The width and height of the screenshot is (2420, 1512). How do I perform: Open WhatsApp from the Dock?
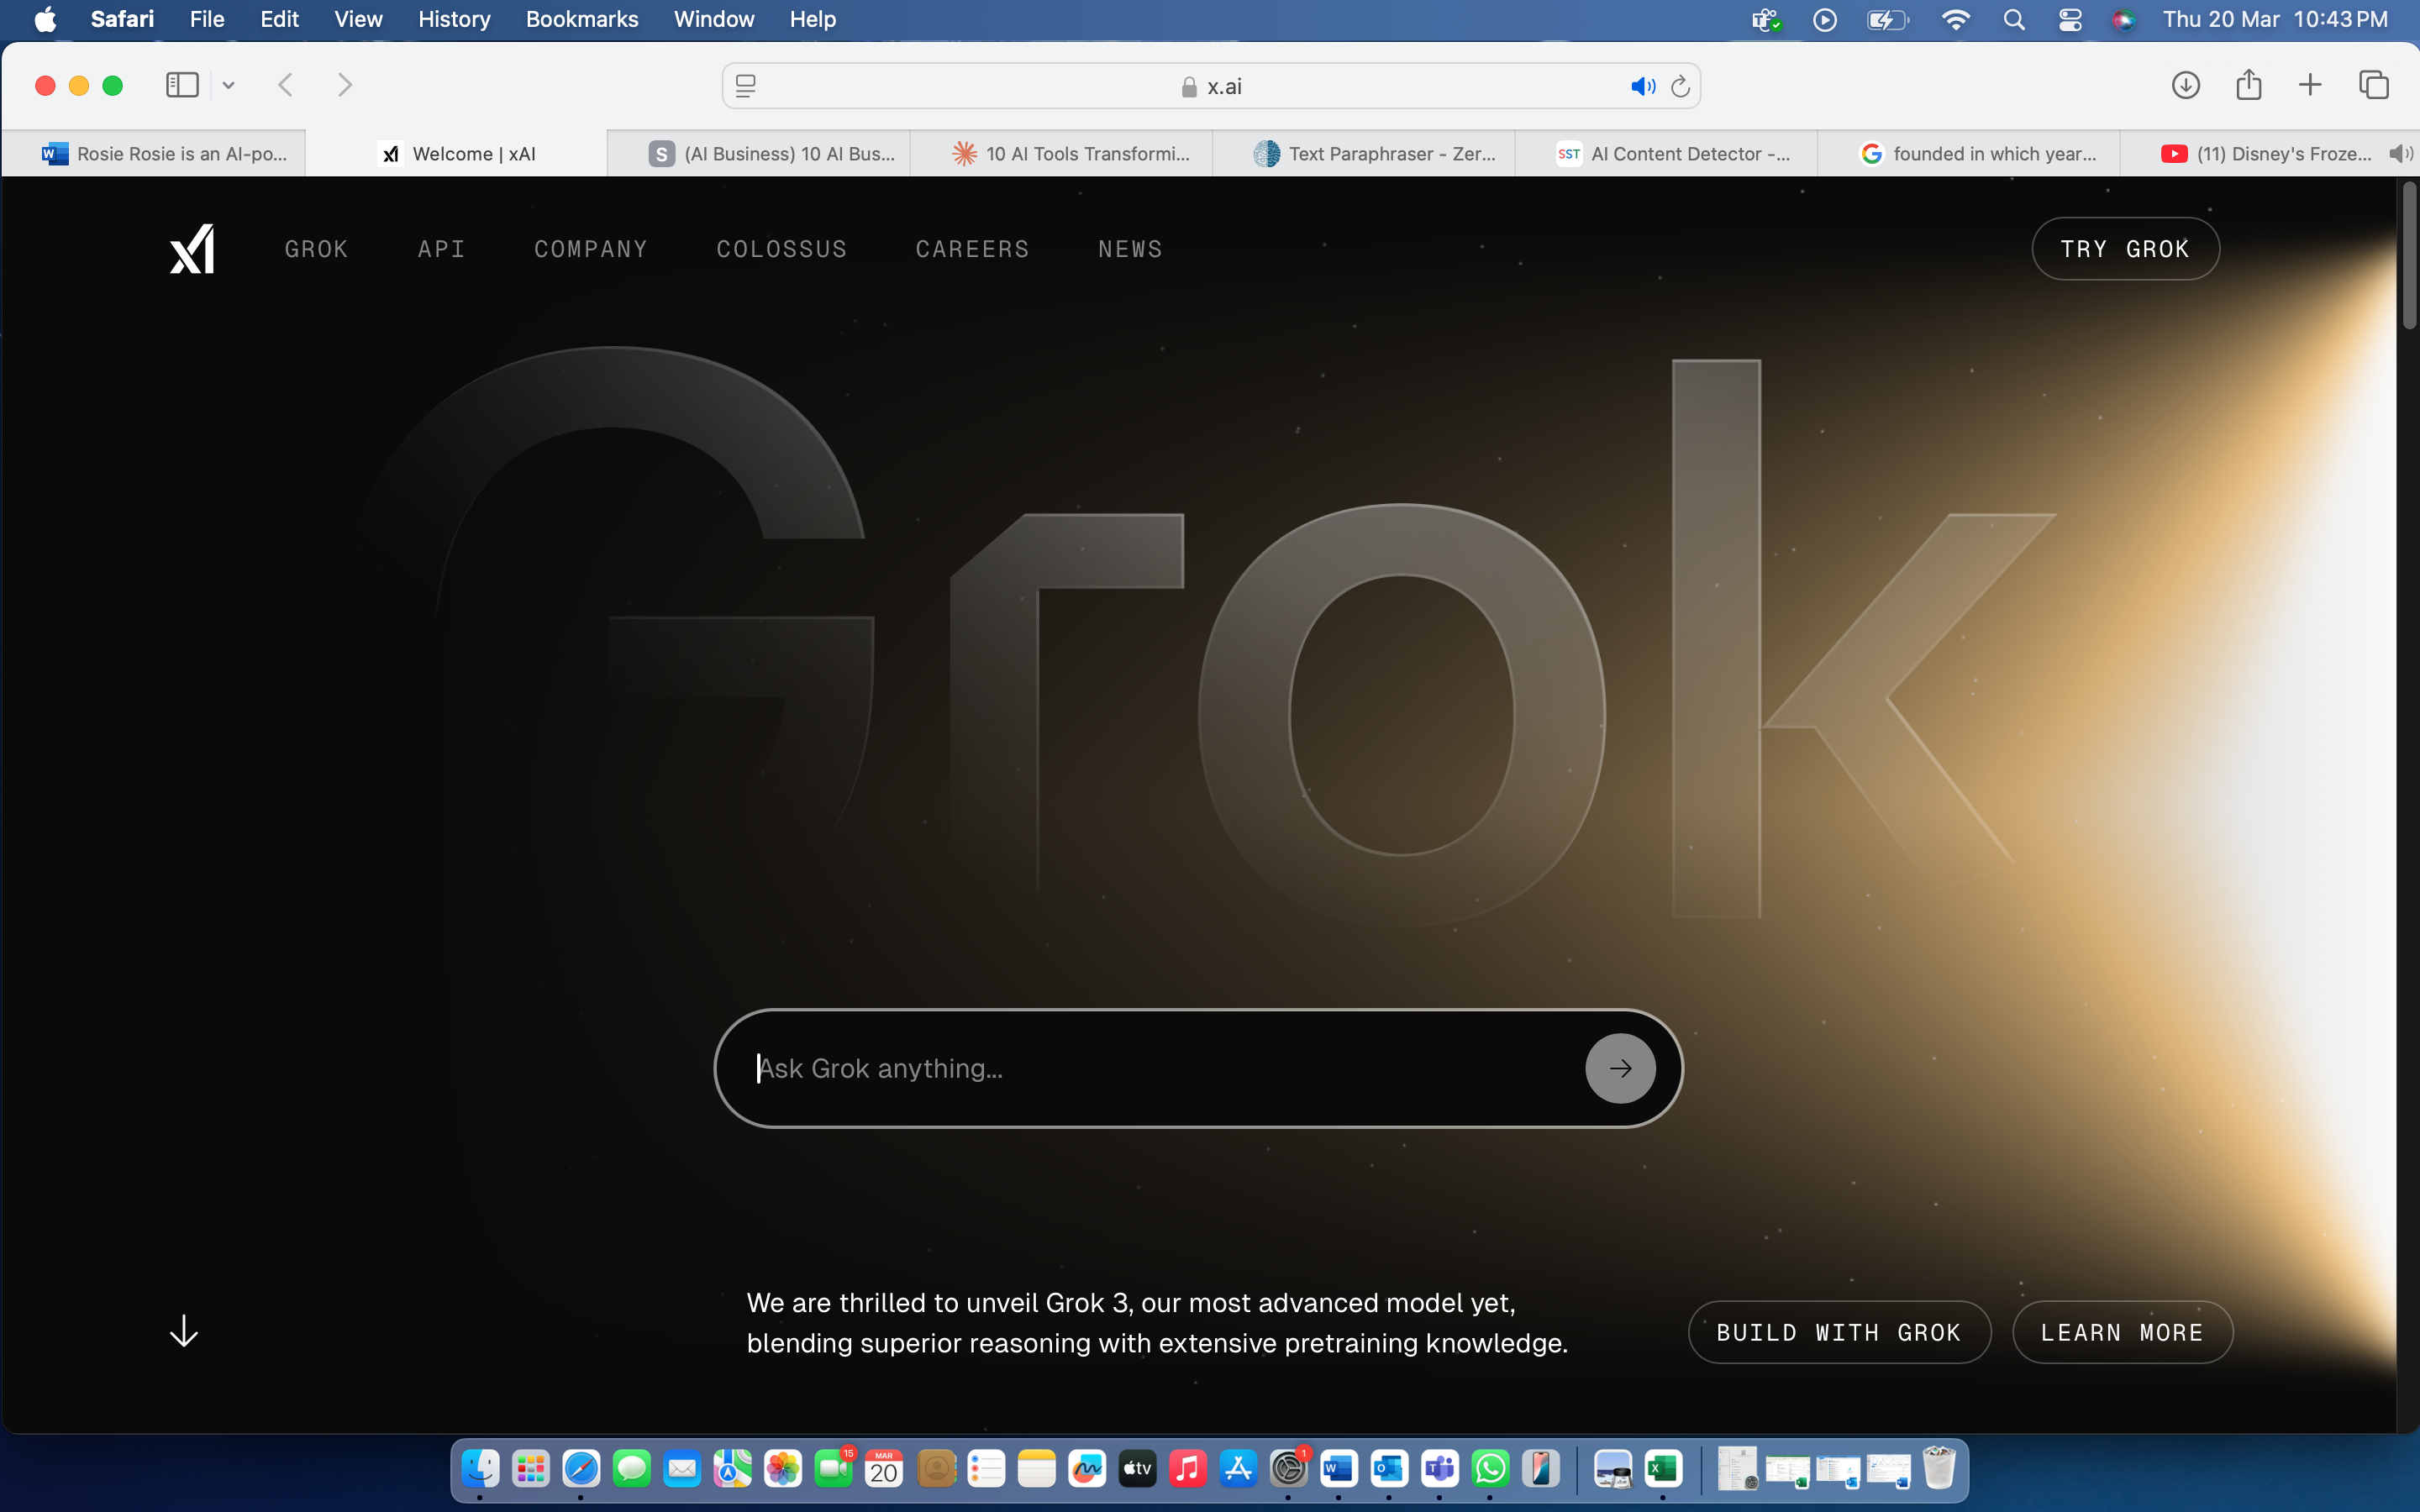coord(1490,1468)
